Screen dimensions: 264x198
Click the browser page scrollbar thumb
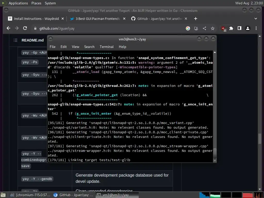[259, 138]
